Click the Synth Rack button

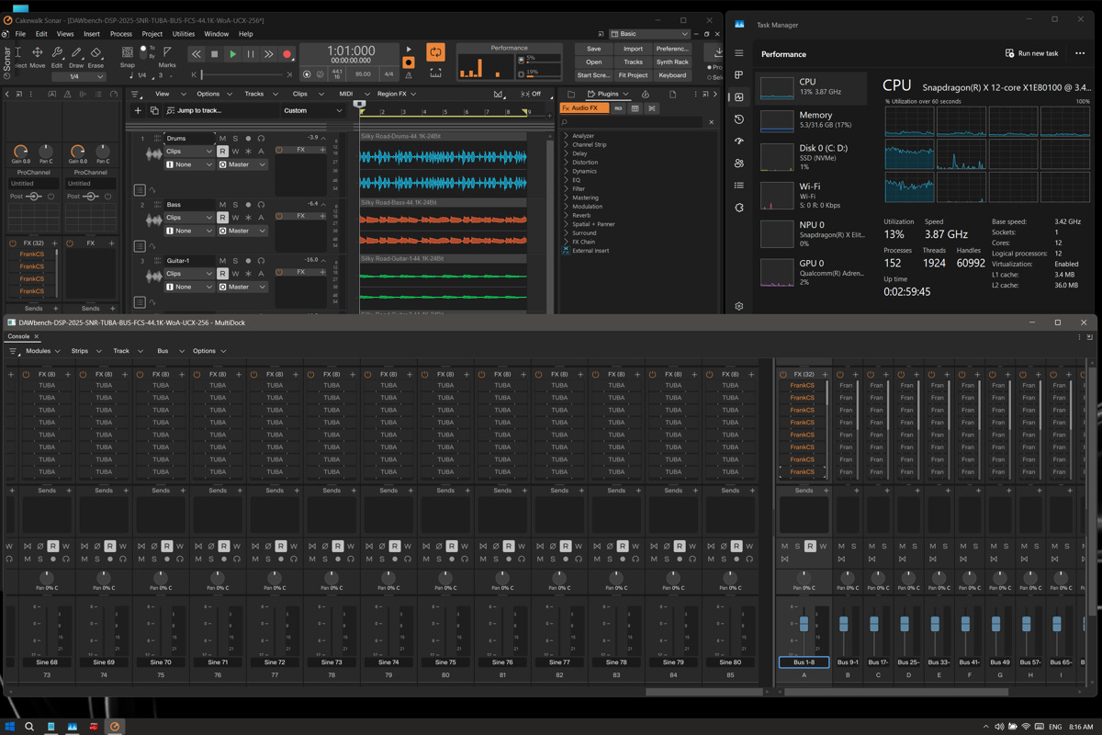pos(672,62)
